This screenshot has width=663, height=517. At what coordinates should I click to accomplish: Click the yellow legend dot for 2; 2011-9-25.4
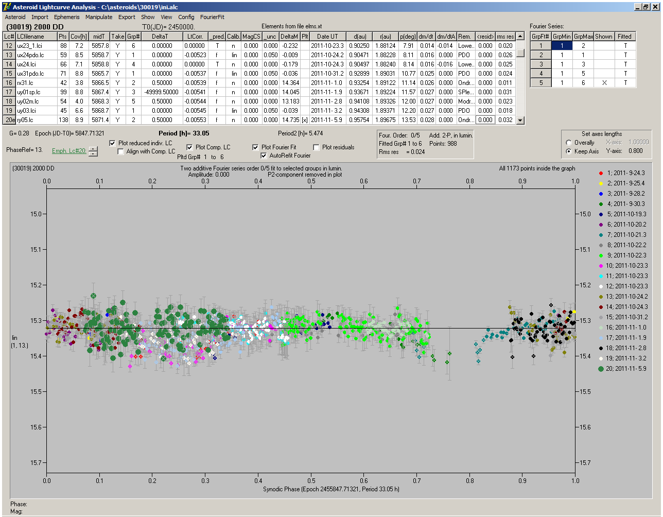(x=601, y=183)
